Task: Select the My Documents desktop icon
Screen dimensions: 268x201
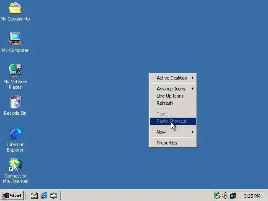Action: point(15,11)
